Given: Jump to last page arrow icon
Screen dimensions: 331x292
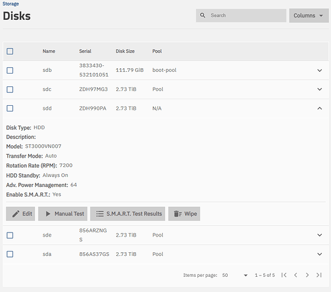Looking at the screenshot, I should click(x=319, y=275).
